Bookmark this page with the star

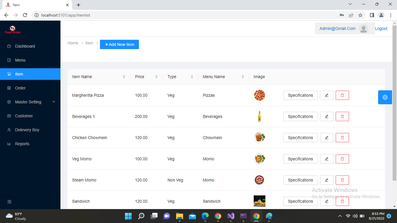click(x=360, y=15)
